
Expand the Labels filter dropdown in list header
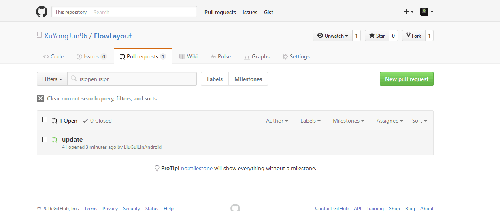click(x=311, y=121)
